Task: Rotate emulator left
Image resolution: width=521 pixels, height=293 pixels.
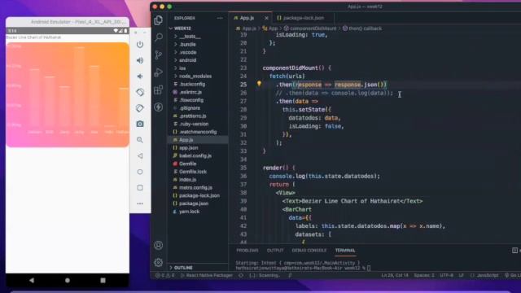Action: pos(140,92)
